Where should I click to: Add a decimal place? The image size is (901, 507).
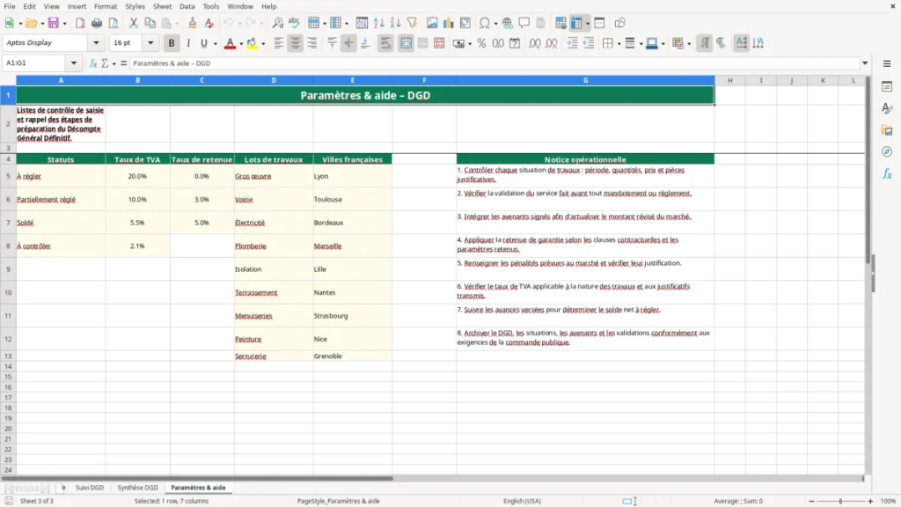pyautogui.click(x=534, y=43)
